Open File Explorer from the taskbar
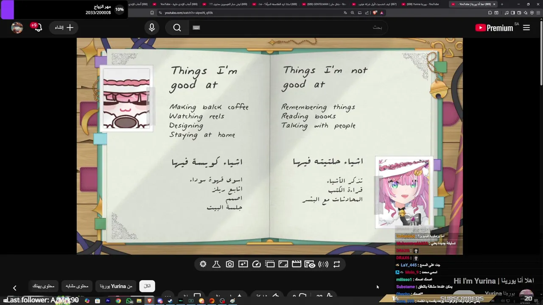 pos(139,301)
